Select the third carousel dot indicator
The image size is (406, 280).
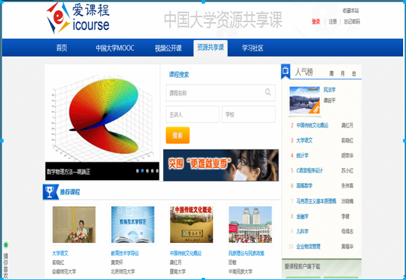(x=147, y=171)
